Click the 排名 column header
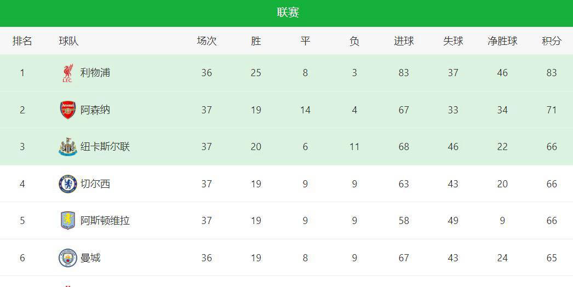The image size is (573, 287). pyautogui.click(x=22, y=41)
